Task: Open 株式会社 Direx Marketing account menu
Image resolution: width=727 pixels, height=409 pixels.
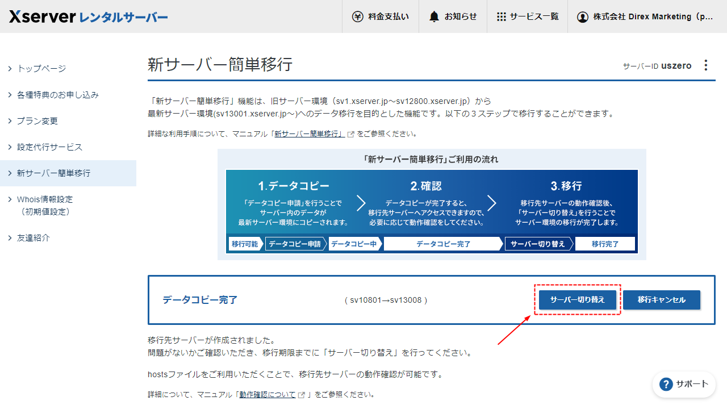Action: [x=647, y=16]
